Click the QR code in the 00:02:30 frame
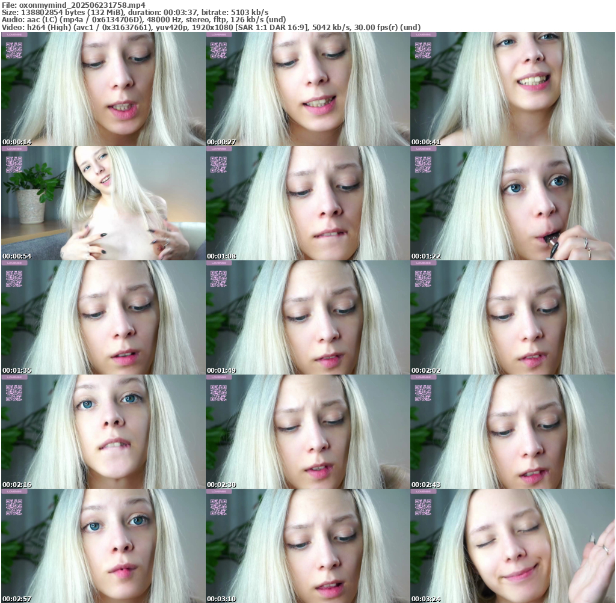 click(x=218, y=393)
